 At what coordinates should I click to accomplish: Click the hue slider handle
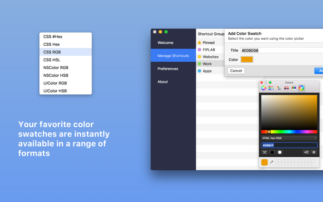[269, 131]
